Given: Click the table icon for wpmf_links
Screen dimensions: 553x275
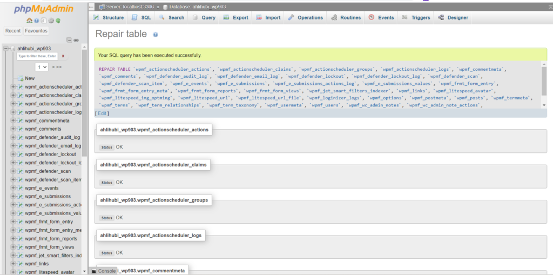Looking at the screenshot, I should click(21, 264).
